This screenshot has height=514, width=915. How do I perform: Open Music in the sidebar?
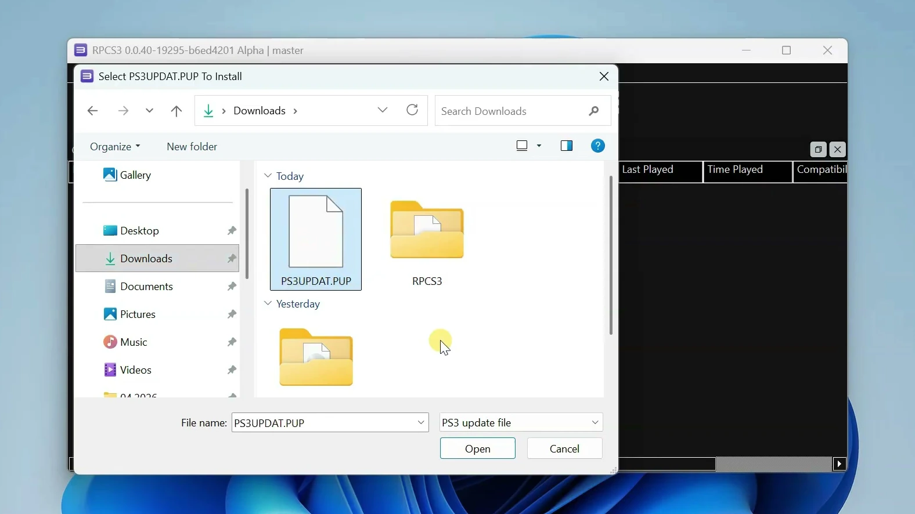tap(157, 342)
